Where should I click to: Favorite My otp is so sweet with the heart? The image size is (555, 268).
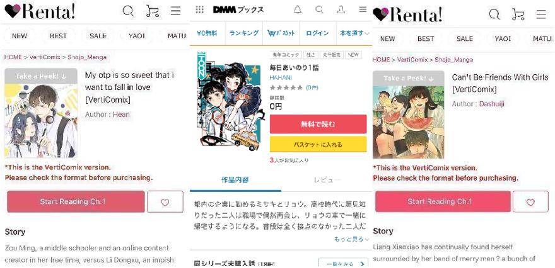165,202
